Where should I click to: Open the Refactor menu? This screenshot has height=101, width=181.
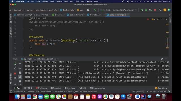(59, 1)
